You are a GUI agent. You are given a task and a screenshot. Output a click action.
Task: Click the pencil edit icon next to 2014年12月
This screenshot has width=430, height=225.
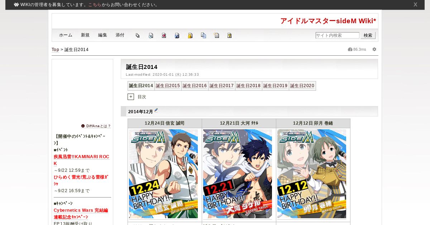tap(156, 110)
